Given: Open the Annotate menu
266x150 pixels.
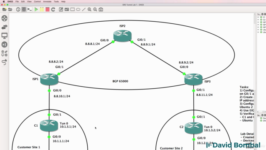Looking at the screenshot, I should pyautogui.click(x=47, y=2).
